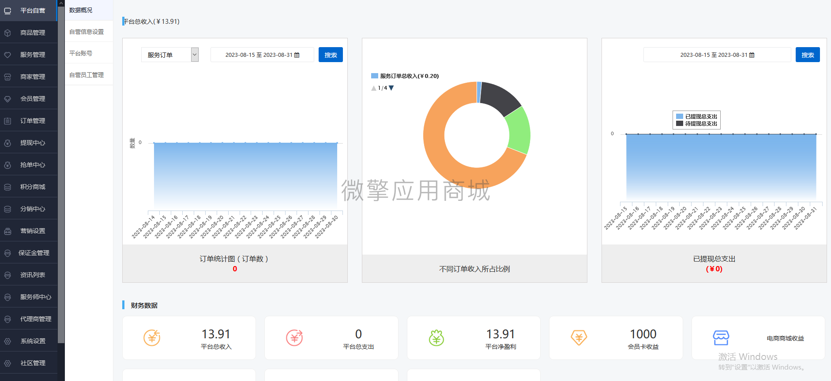
Task: Click the 平台自营 sidebar icon
Action: (x=8, y=11)
